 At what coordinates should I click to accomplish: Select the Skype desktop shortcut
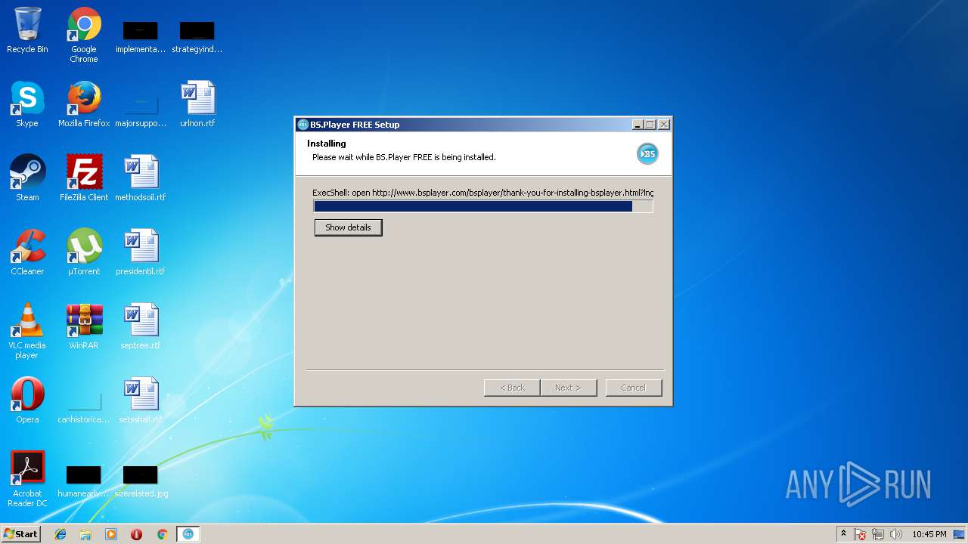click(x=27, y=104)
